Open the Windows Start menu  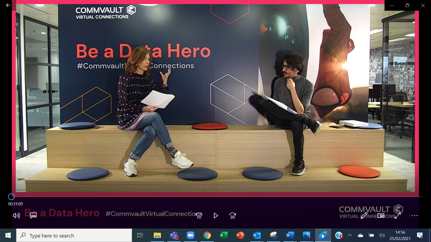pyautogui.click(x=8, y=236)
